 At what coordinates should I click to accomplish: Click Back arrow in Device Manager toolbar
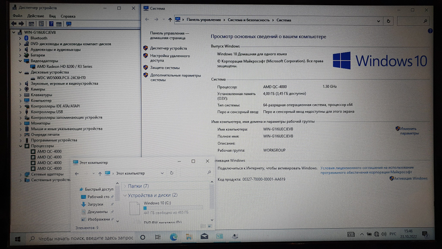coord(14,24)
